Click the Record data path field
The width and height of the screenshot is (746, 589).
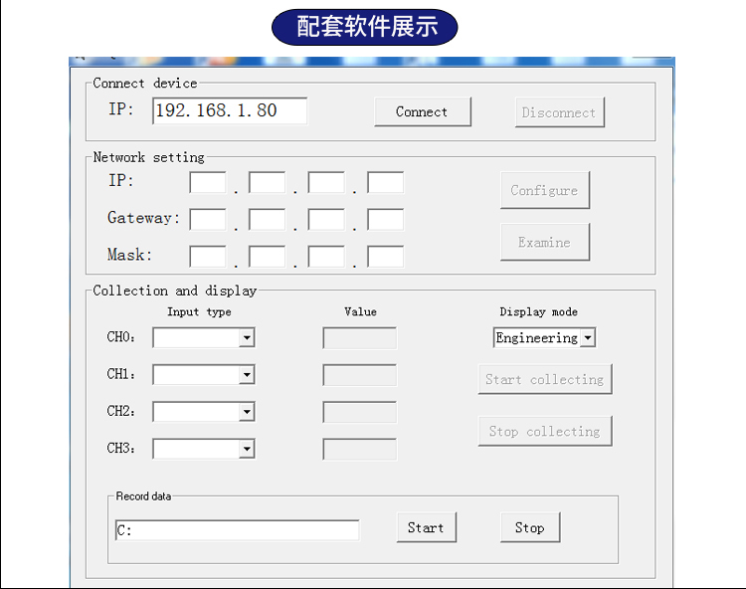[238, 530]
